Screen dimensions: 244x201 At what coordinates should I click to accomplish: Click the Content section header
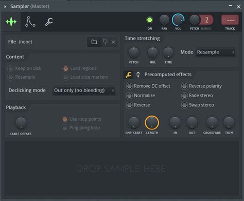(x=15, y=57)
